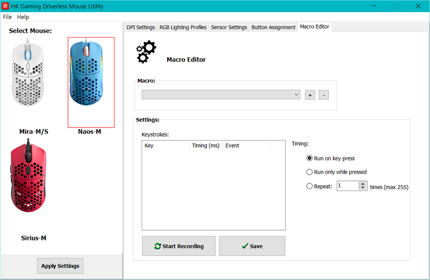This screenshot has width=430, height=280.
Task: Click the HK Gaming app icon in title bar
Action: (x=5, y=6)
